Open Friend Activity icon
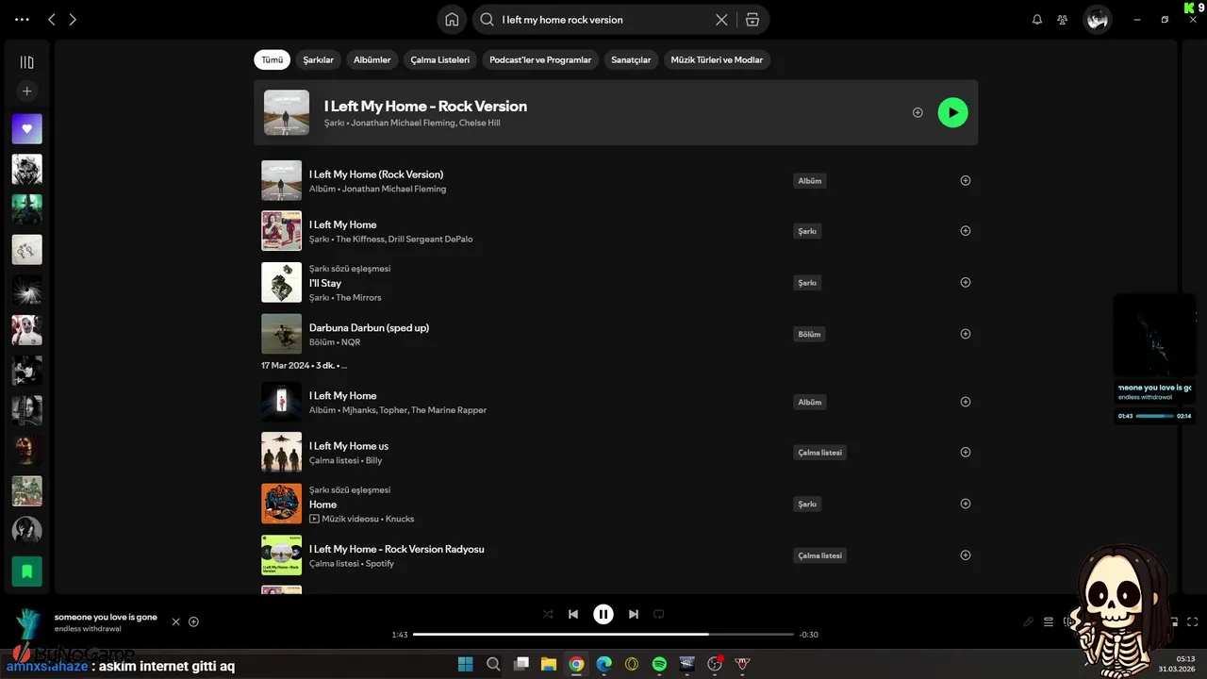Screen dimensions: 1207x679 [1063, 20]
